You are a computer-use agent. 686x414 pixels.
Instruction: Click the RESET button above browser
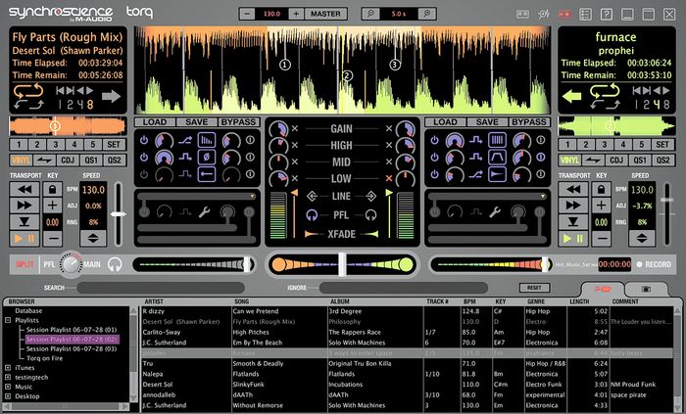pos(534,288)
